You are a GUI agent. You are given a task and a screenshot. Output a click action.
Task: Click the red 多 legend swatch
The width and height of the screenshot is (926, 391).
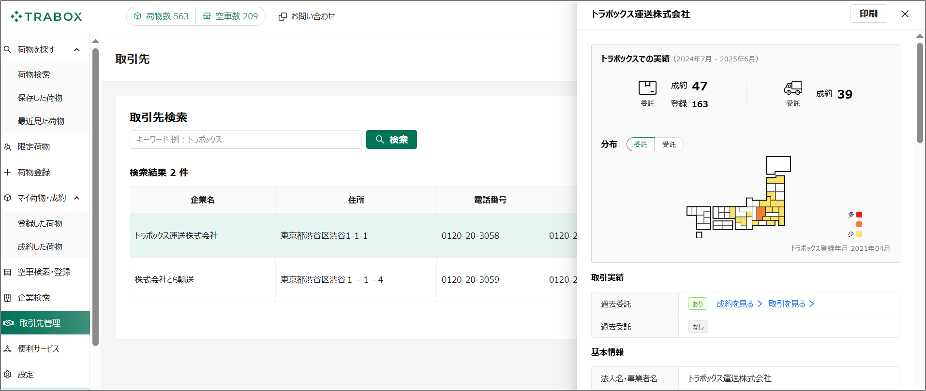coord(859,215)
